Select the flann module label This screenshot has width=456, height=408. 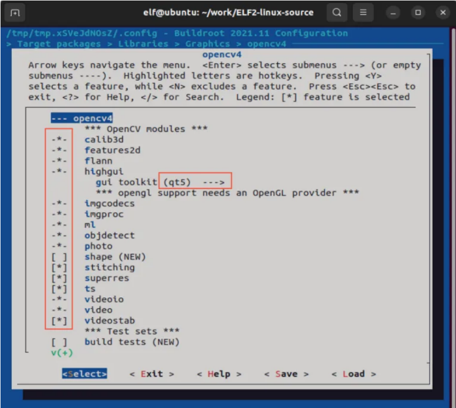click(98, 161)
